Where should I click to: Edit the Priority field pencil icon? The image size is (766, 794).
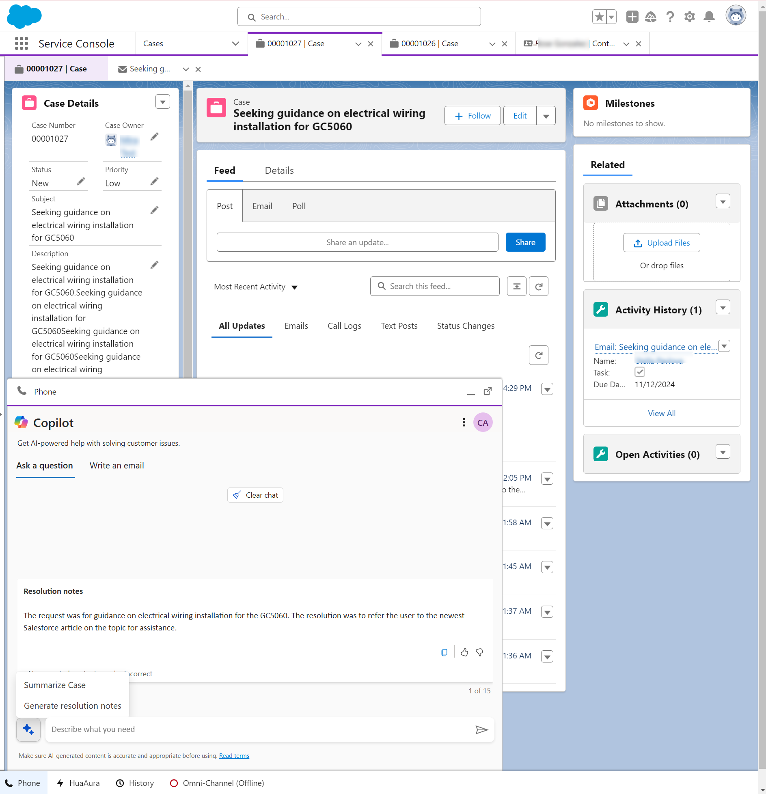(154, 181)
